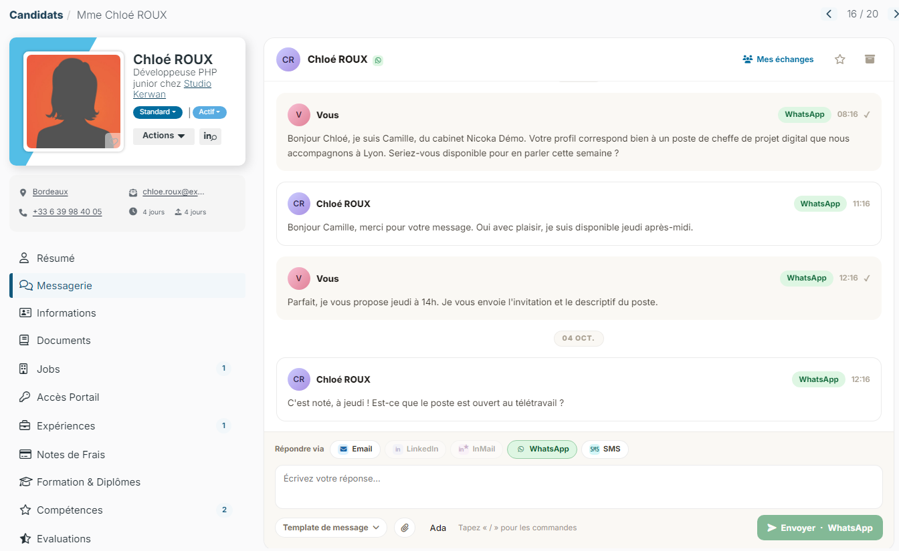
Task: Click the Evaluations half-star icon
Action: tap(25, 538)
